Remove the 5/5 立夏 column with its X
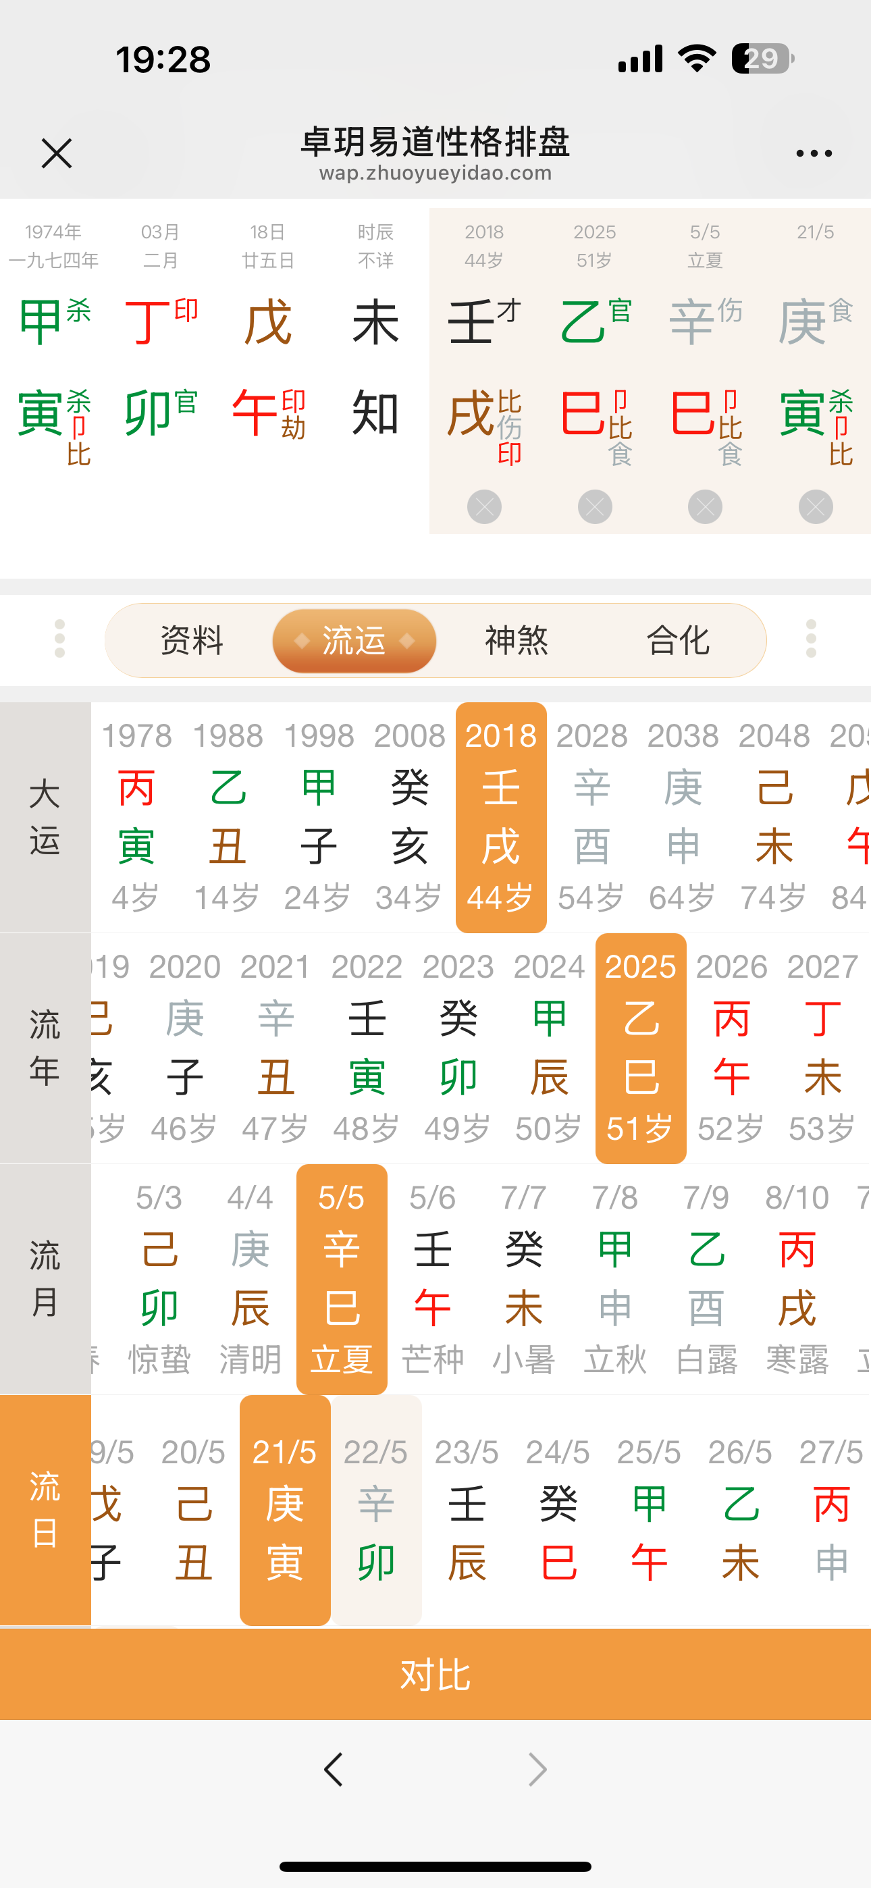This screenshot has height=1888, width=871. click(x=705, y=507)
